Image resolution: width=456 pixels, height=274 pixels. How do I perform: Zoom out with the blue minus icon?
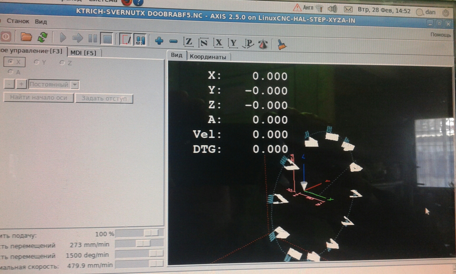click(173, 41)
